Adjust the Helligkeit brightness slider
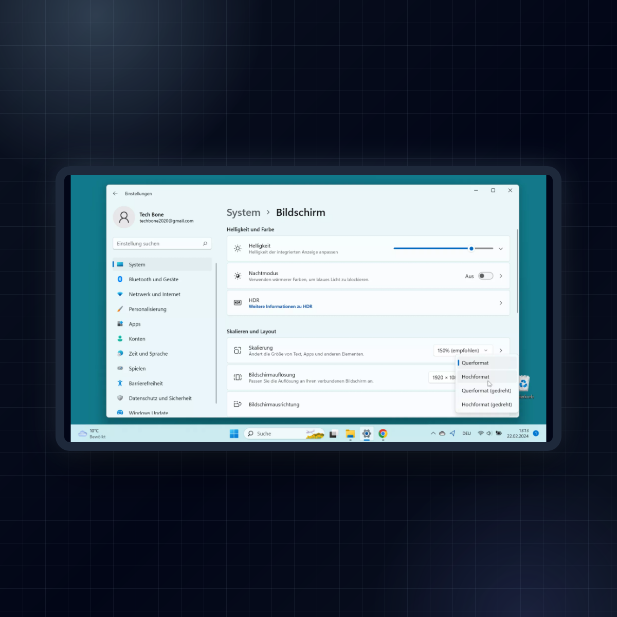 click(x=443, y=248)
